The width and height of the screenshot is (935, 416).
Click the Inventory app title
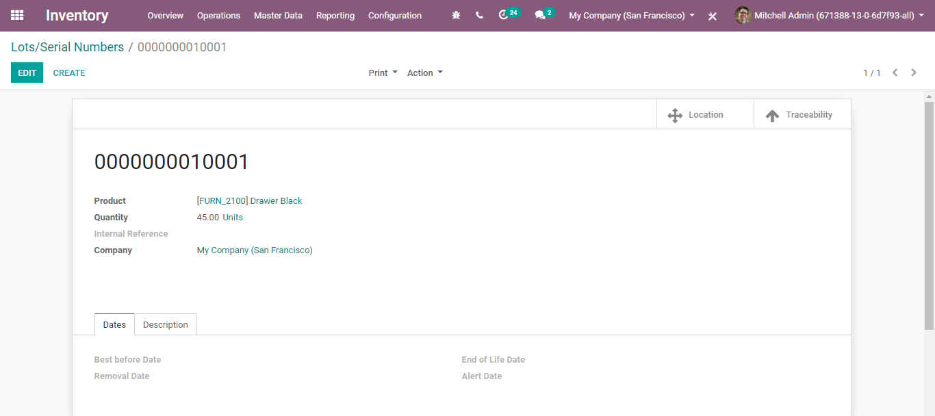coord(77,15)
